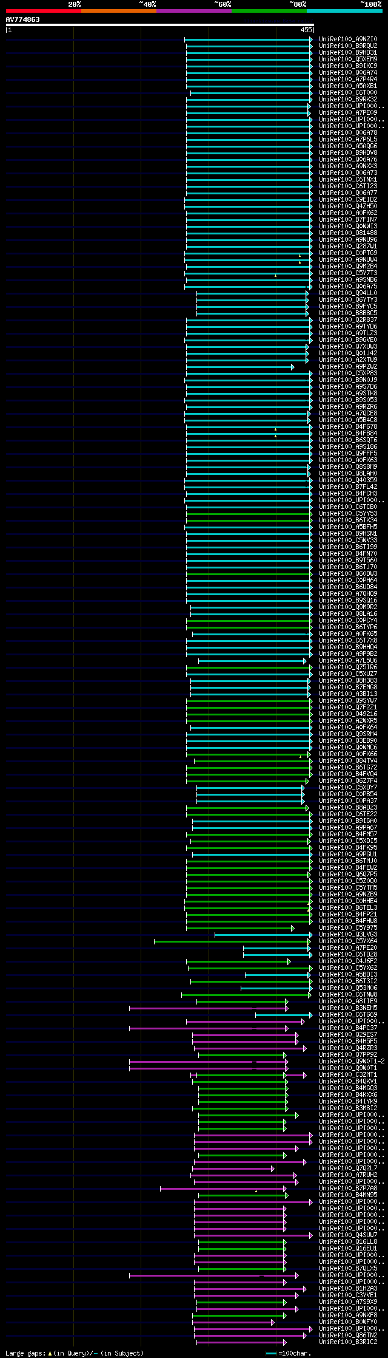Click the purple ~60% identity legend segment

click(194, 11)
